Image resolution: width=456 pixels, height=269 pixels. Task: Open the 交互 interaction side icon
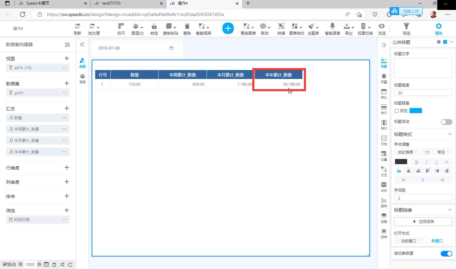point(384,171)
